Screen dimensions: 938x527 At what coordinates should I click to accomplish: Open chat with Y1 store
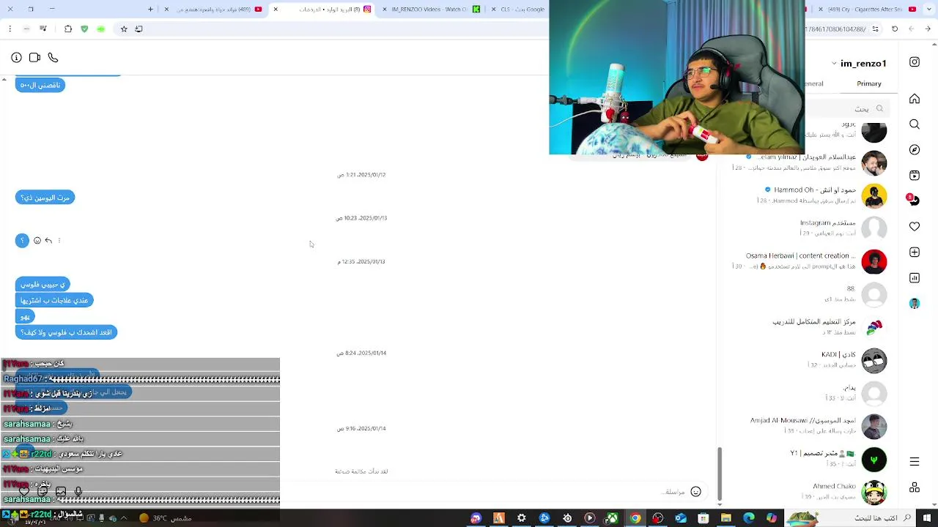pyautogui.click(x=810, y=458)
